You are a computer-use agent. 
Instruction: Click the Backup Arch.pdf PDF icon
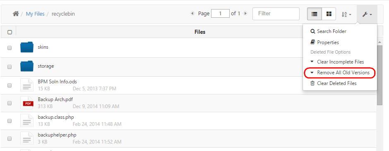point(27,103)
